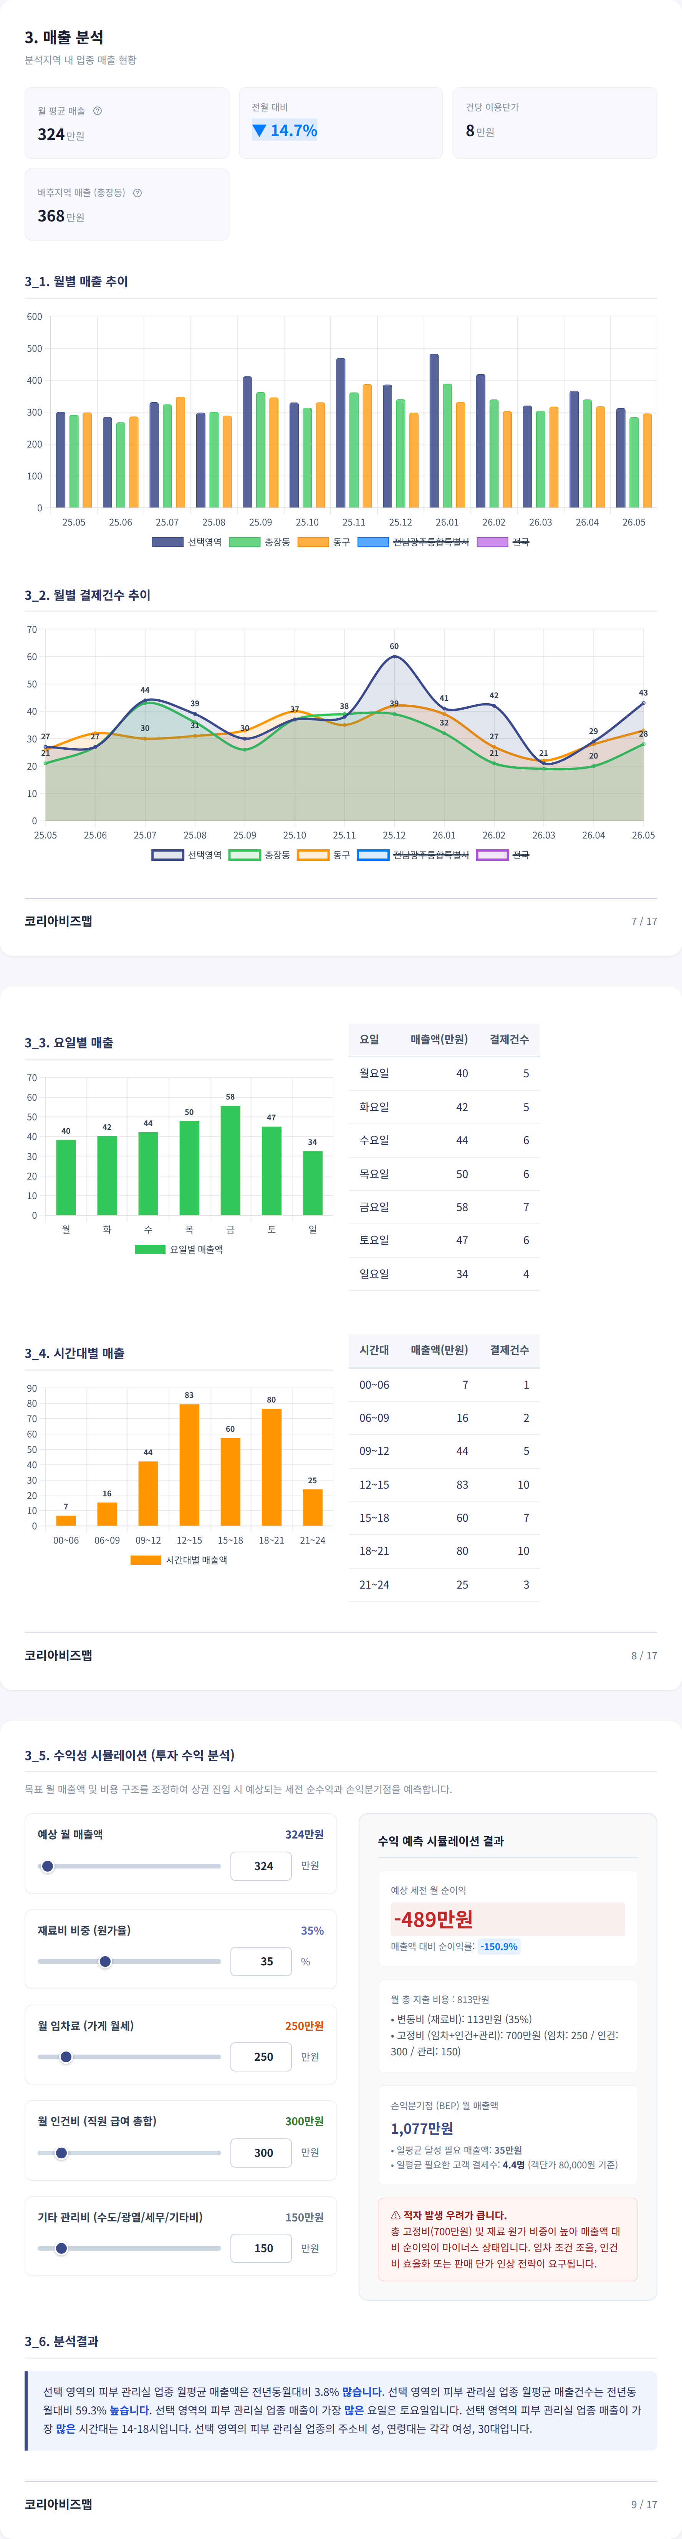The height and width of the screenshot is (2539, 682).
Task: Click the 월 평균 매출 324 만원 card
Action: click(127, 123)
